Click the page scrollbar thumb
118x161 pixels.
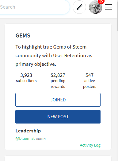point(117,15)
